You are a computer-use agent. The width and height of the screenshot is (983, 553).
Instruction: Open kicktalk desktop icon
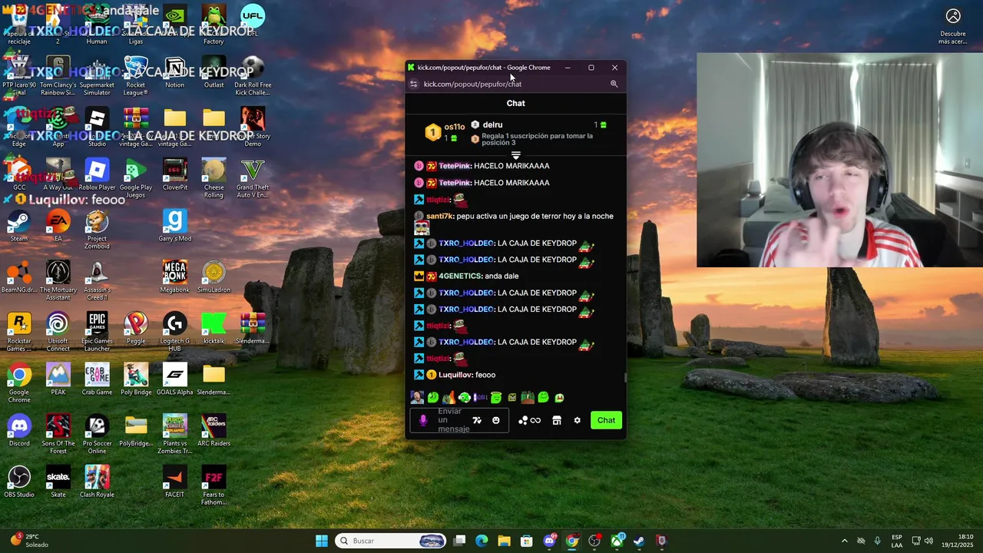click(213, 329)
